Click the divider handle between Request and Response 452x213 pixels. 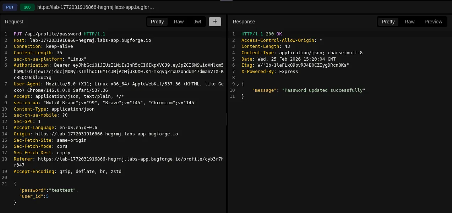coord(227,119)
